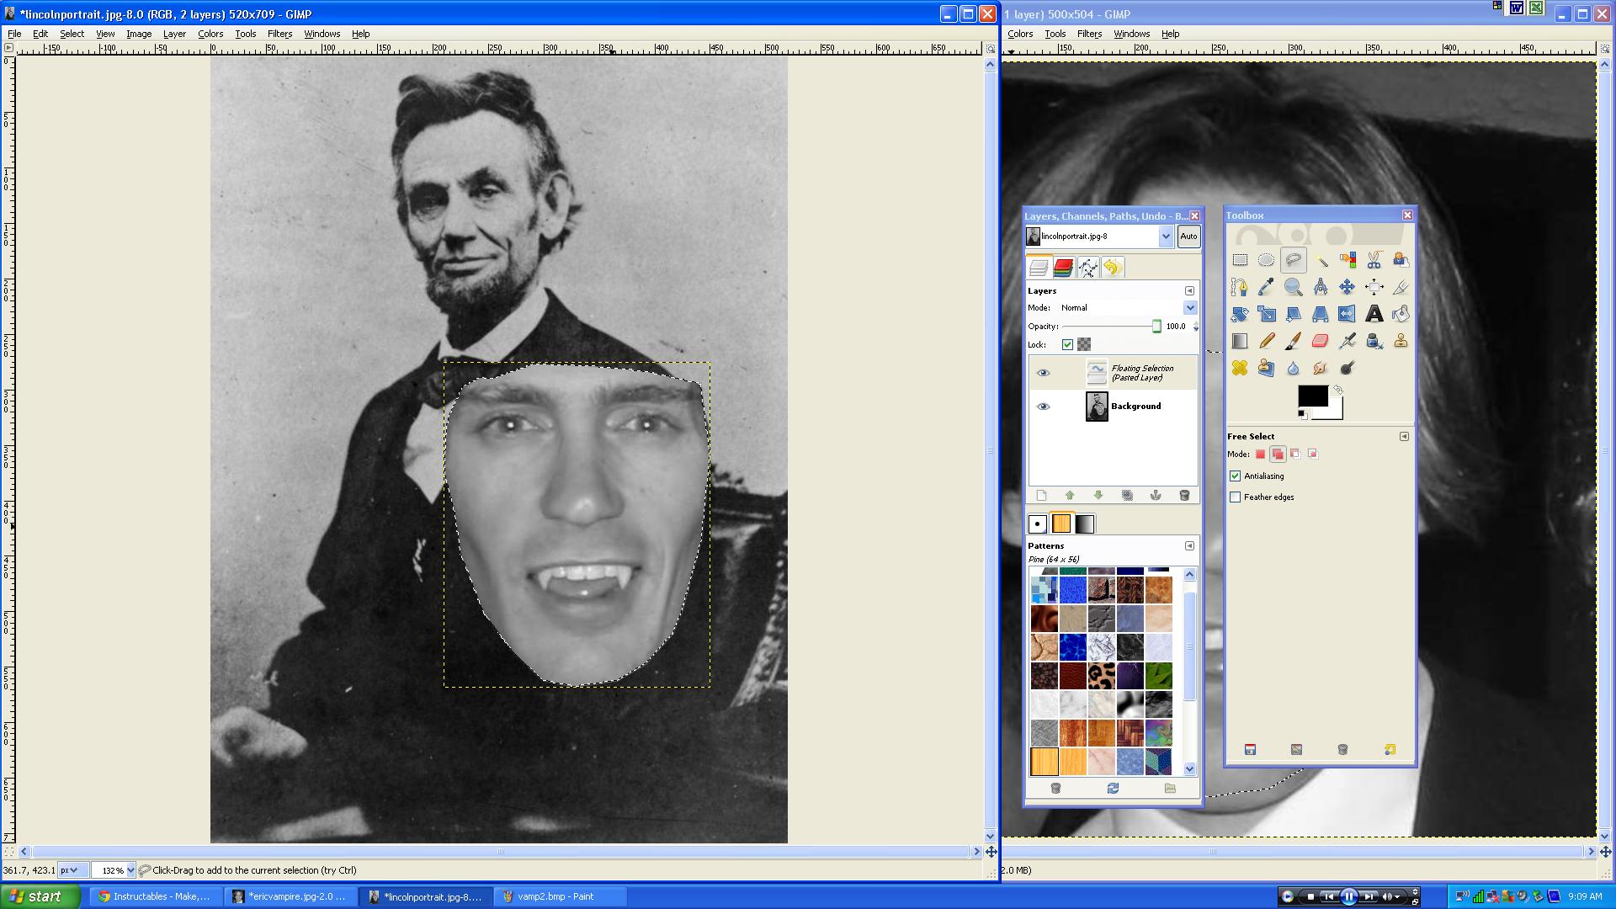The width and height of the screenshot is (1616, 909).
Task: Open the Windows start button
Action: pyautogui.click(x=40, y=896)
